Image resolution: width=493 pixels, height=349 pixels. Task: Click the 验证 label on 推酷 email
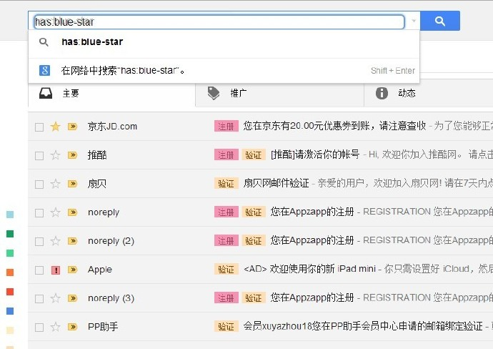pyautogui.click(x=254, y=155)
